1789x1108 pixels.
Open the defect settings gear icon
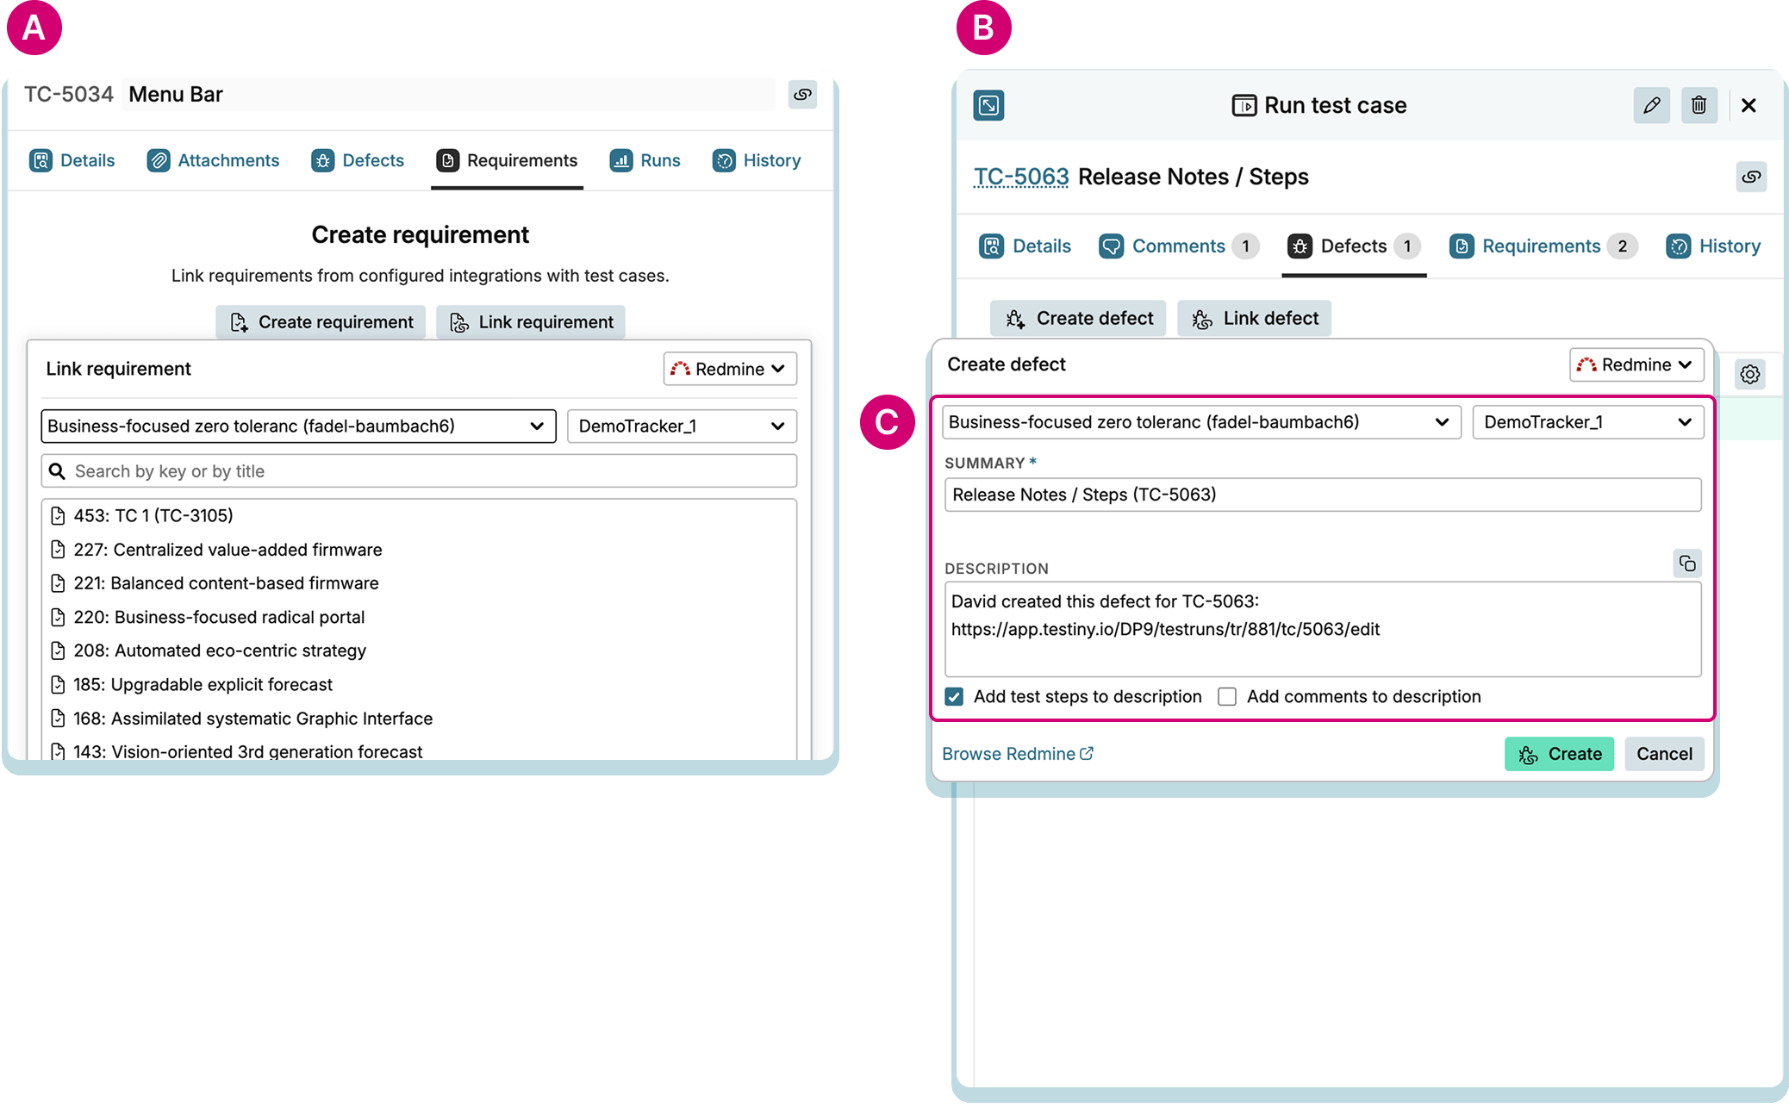1749,374
